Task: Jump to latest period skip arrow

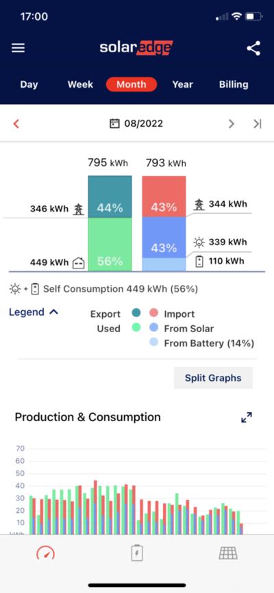Action: (x=258, y=124)
